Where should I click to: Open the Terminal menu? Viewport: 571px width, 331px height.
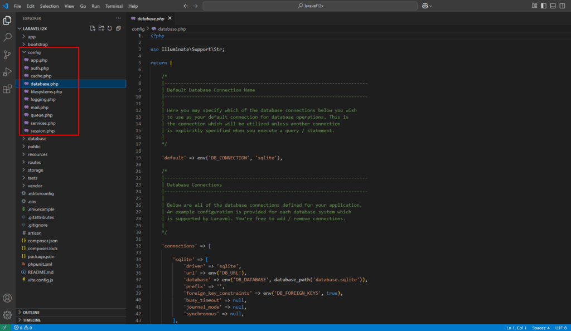click(114, 6)
